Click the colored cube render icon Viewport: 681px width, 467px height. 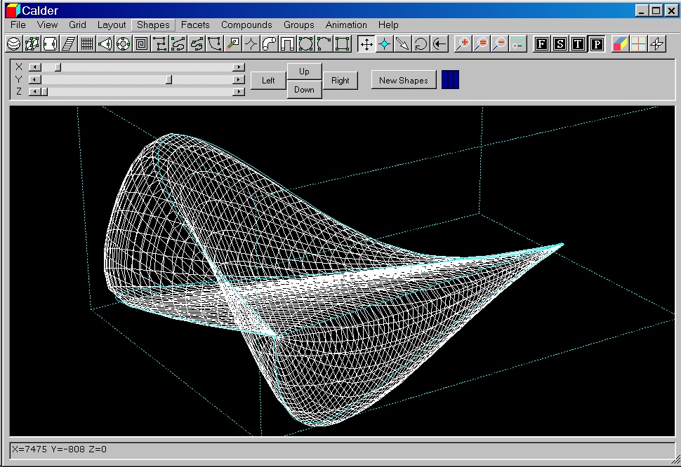pyautogui.click(x=620, y=44)
